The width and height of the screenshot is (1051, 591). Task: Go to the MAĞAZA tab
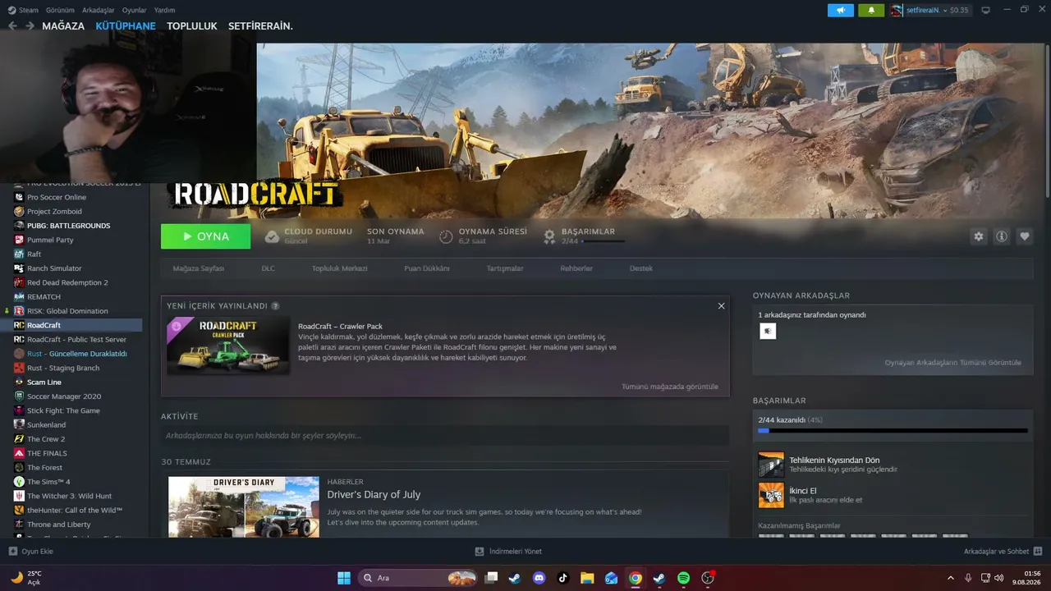pos(63,26)
